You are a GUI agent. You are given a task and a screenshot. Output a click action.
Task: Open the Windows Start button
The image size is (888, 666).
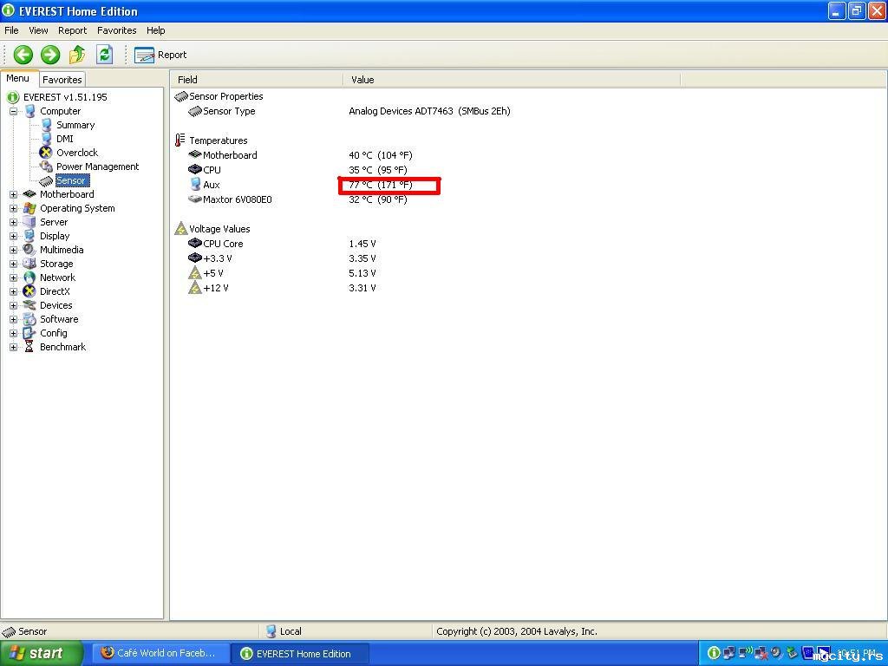[x=41, y=654]
